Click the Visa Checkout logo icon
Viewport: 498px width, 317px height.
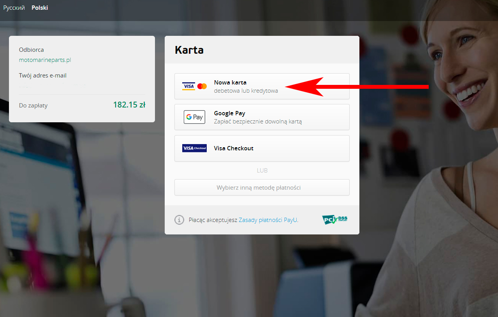(x=194, y=148)
